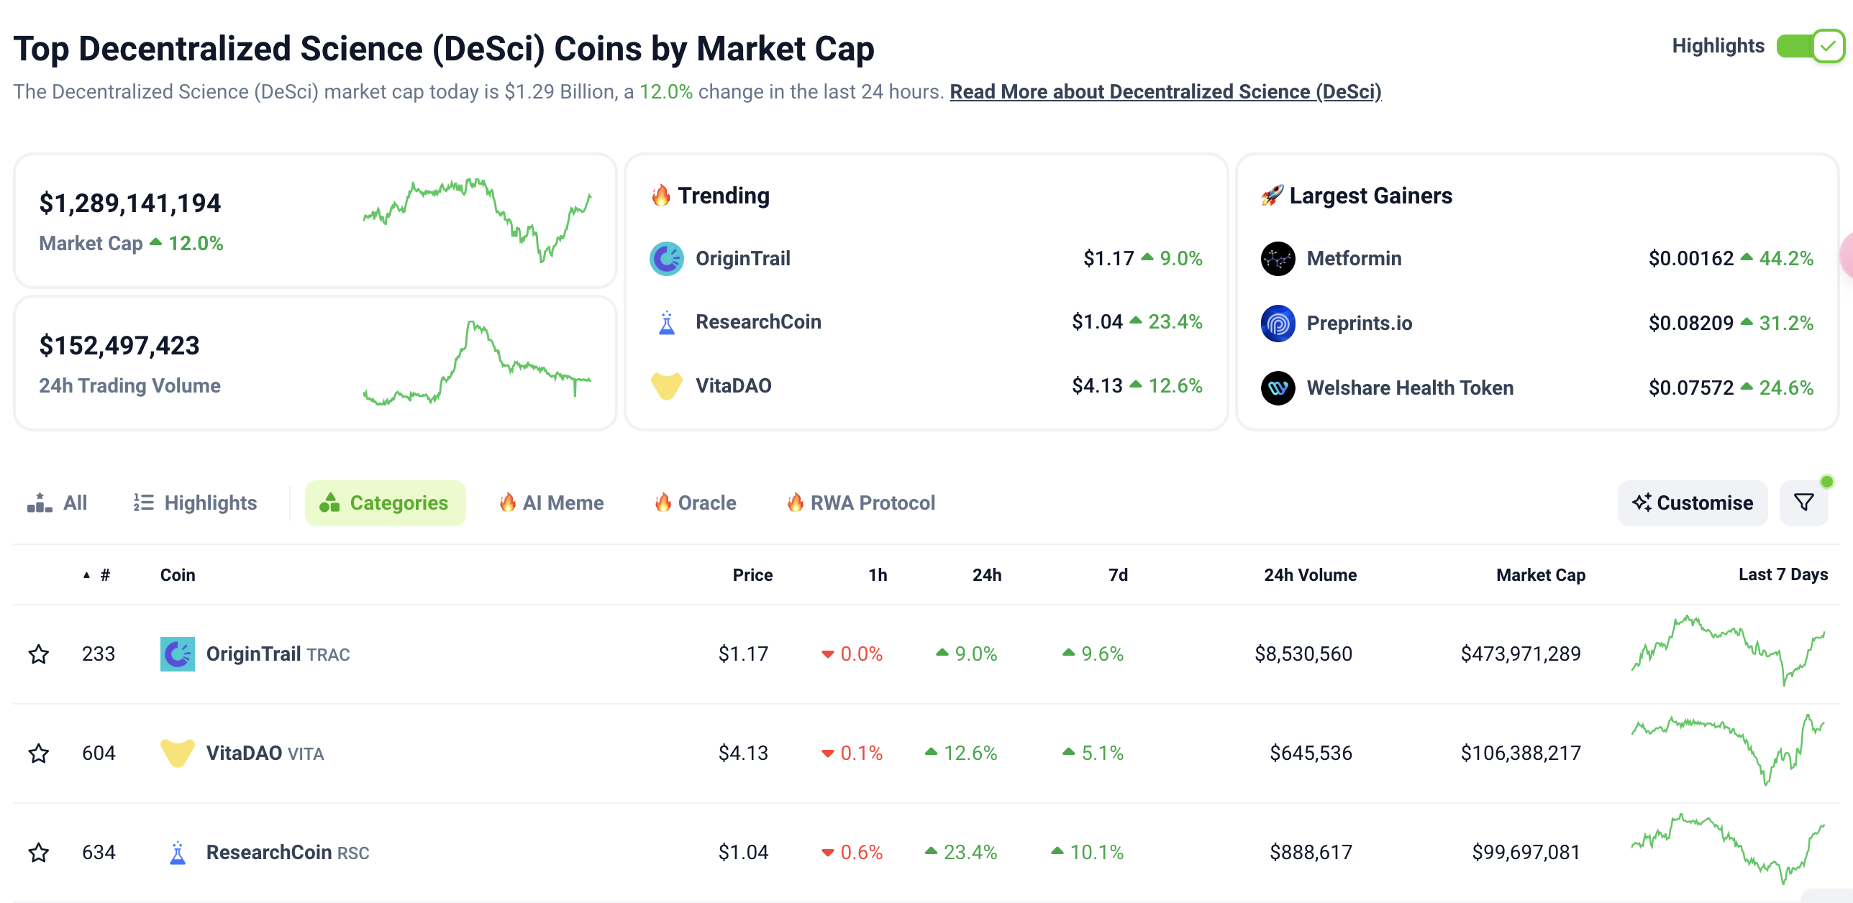Star OriginTrail as a favorite
This screenshot has height=903, width=1853.
point(39,654)
